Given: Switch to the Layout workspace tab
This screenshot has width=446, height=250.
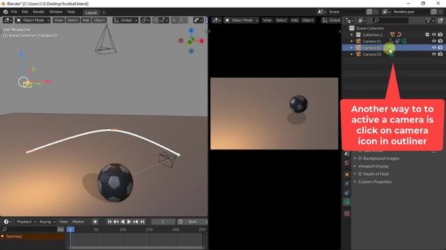Looking at the screenshot, I should (91, 12).
